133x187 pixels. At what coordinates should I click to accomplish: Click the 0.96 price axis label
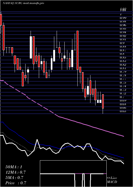click(123, 25)
